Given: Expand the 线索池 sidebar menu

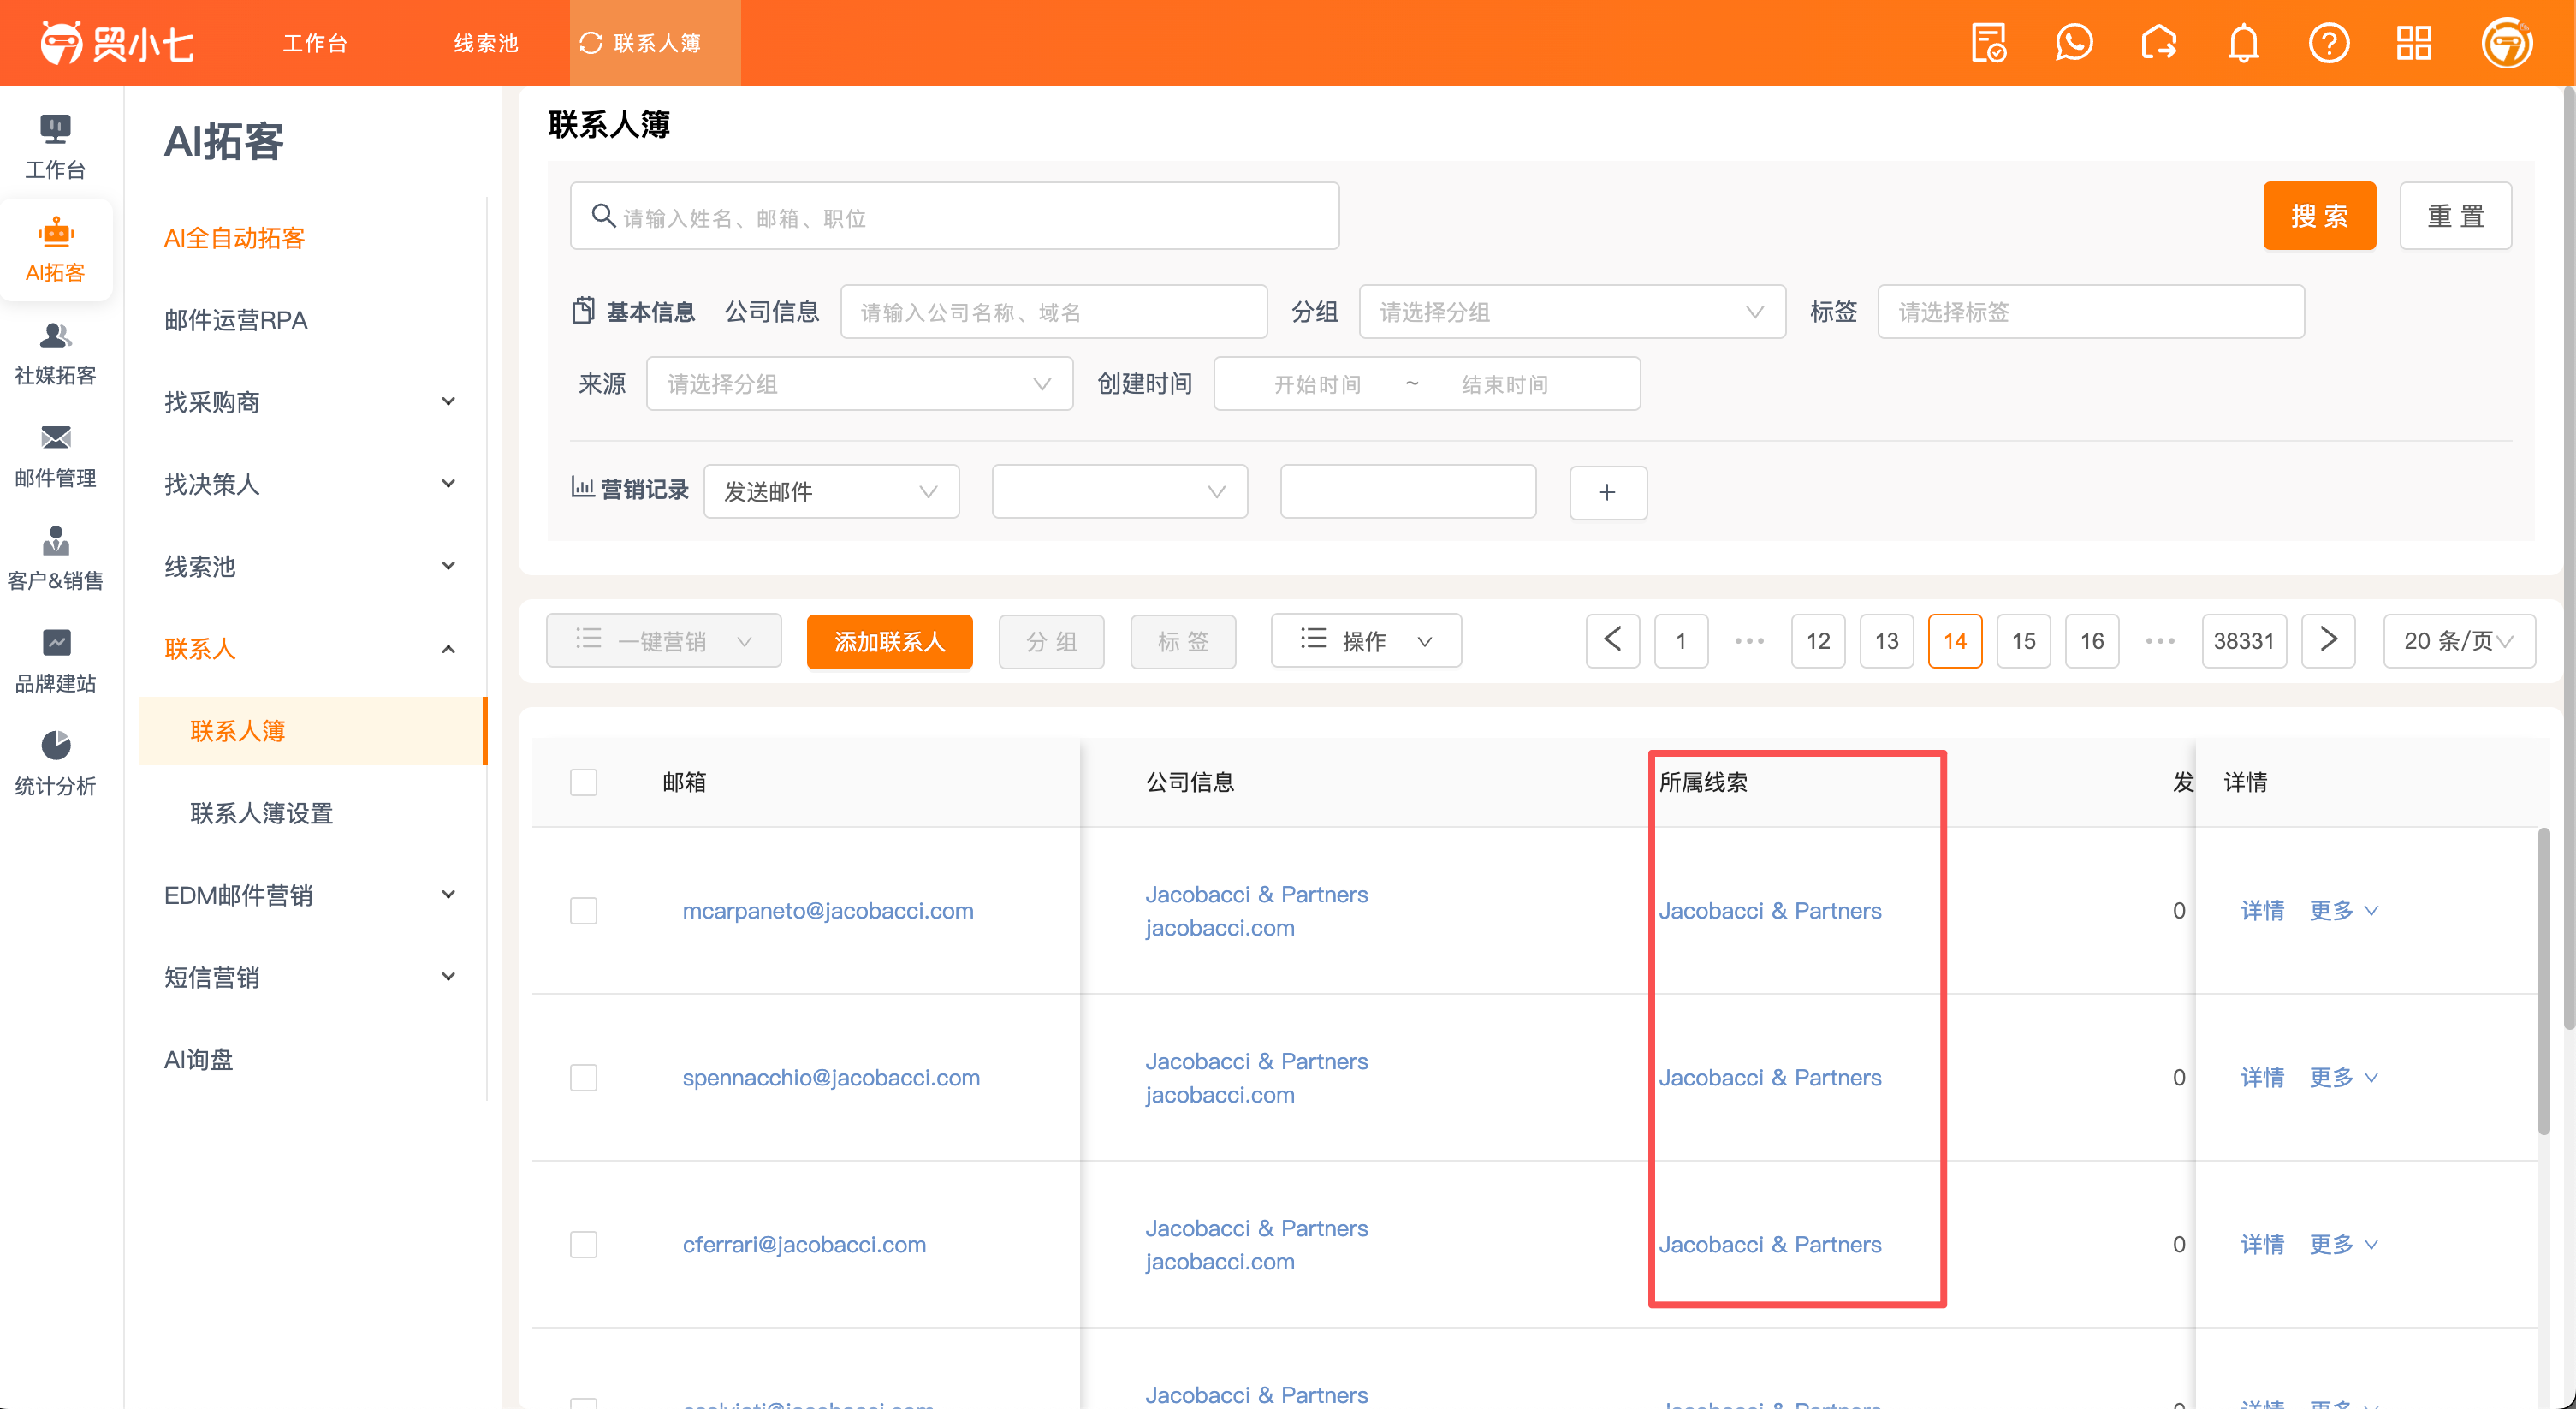Looking at the screenshot, I should [x=311, y=566].
